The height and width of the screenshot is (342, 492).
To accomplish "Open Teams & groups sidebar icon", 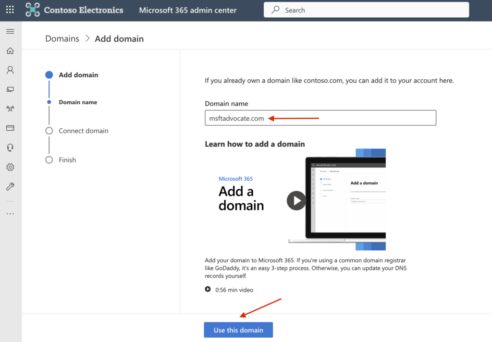I will [x=10, y=109].
